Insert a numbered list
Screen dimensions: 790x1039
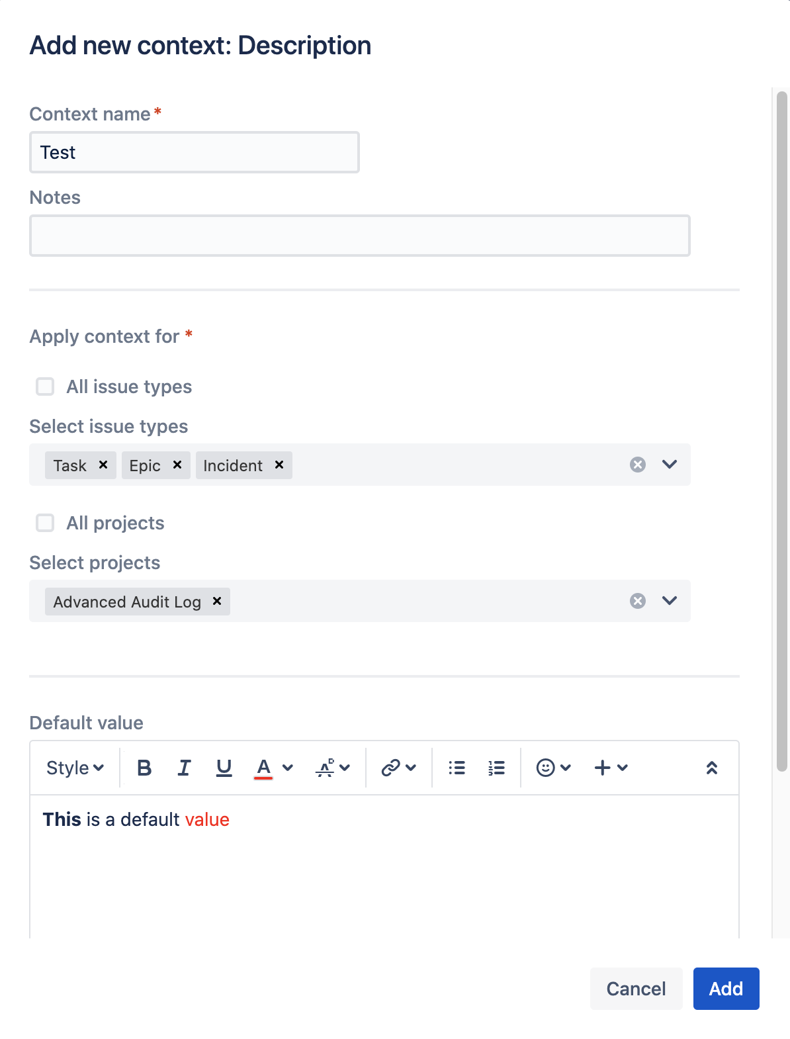[496, 768]
